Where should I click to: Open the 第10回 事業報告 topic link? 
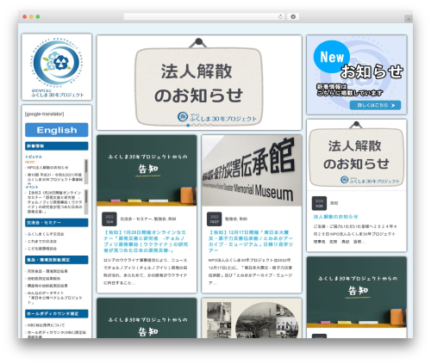(x=54, y=177)
